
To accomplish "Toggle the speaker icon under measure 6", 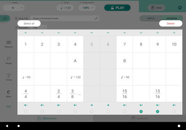I will 108,105.
